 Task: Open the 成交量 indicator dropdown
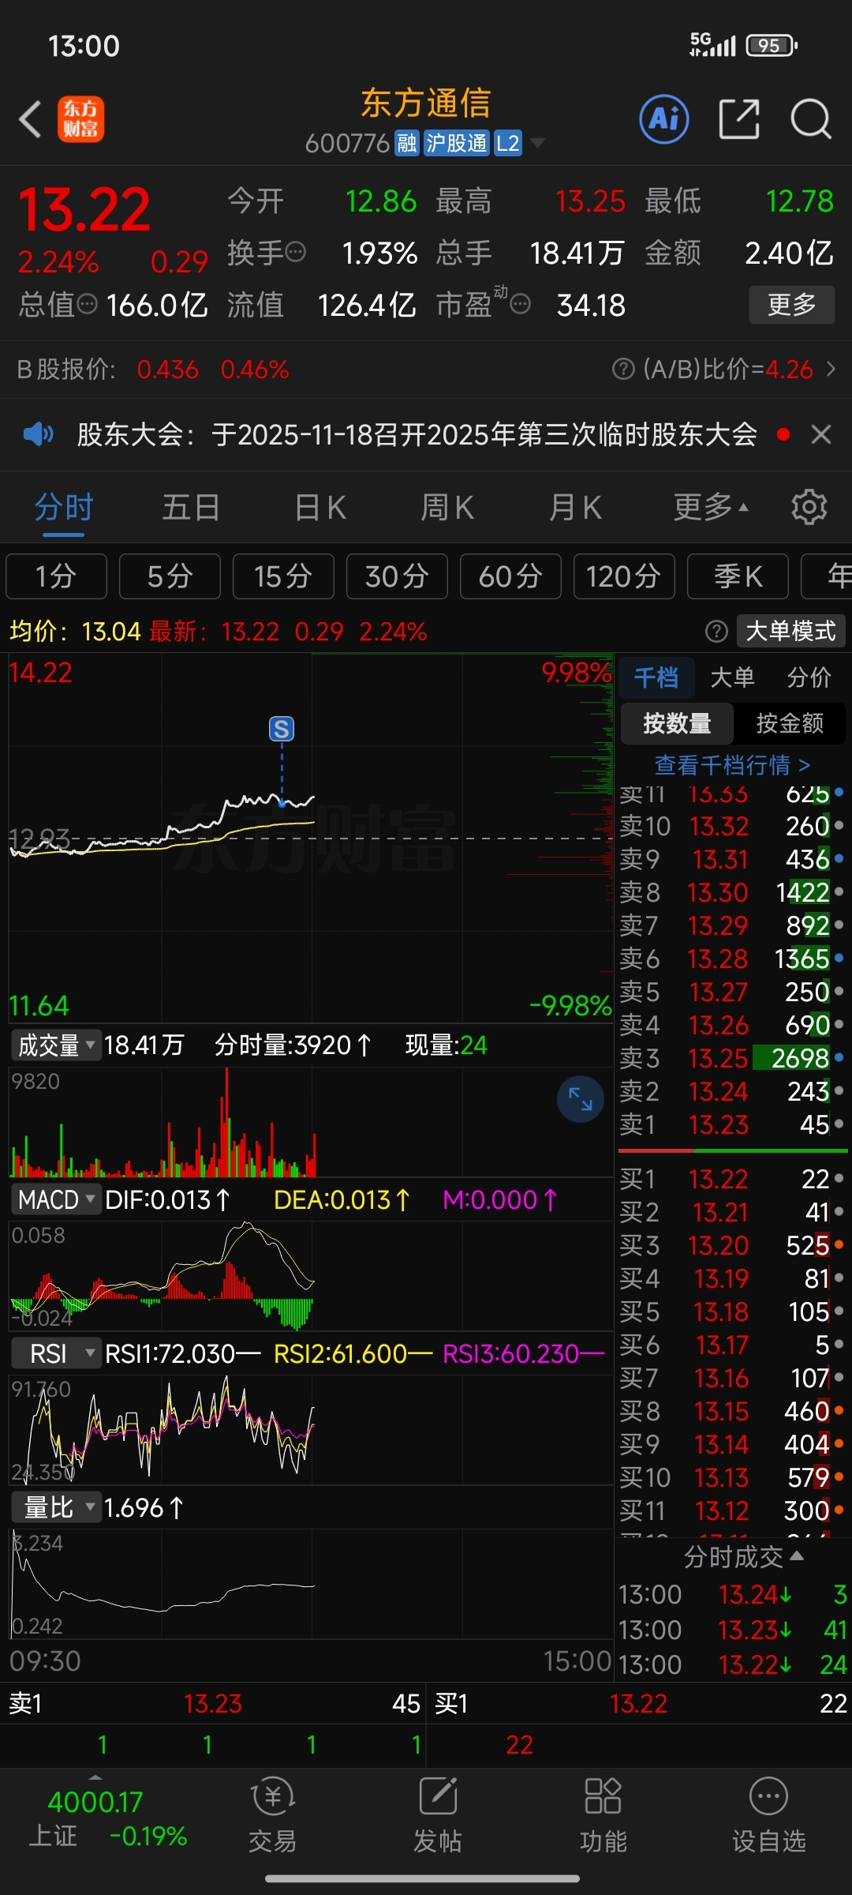pos(55,1045)
